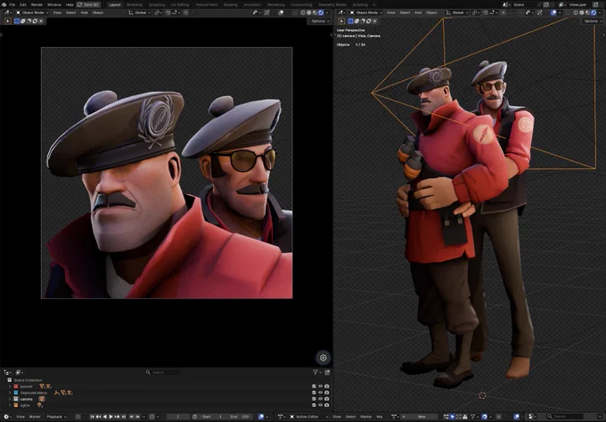Open the Window menu
606x422 pixels.
click(54, 4)
